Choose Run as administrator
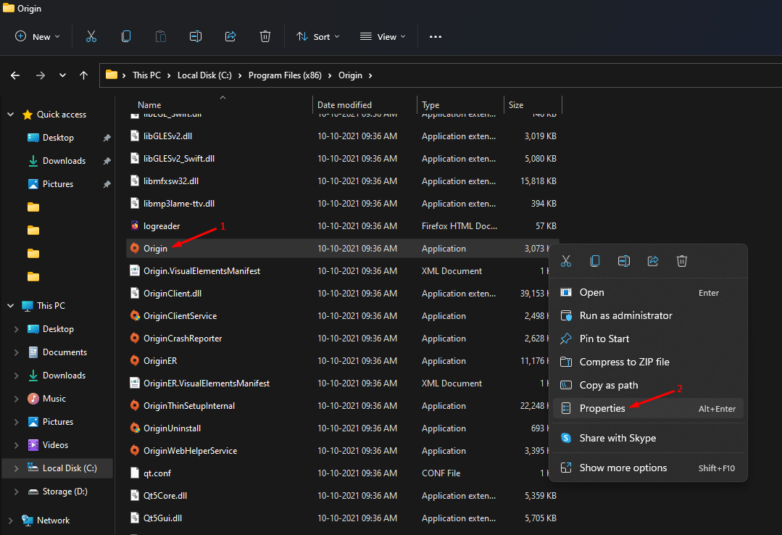782x535 pixels. pyautogui.click(x=648, y=315)
